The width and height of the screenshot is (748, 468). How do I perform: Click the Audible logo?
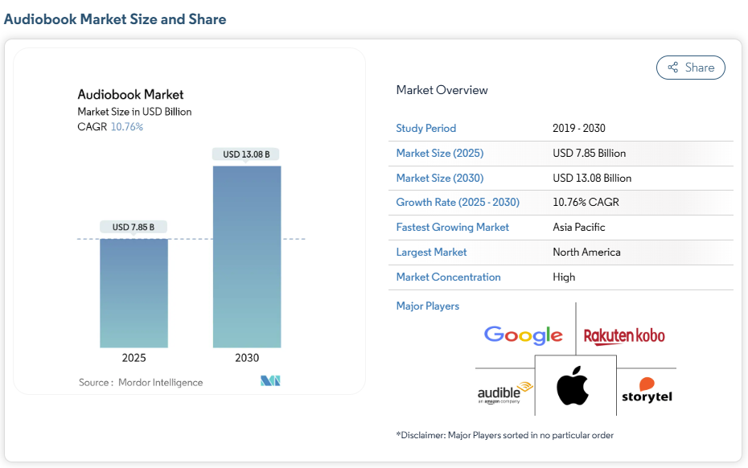[505, 392]
